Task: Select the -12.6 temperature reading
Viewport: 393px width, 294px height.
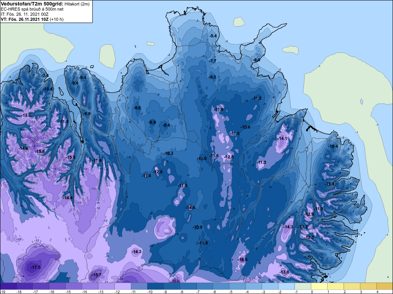Action: click(x=158, y=172)
